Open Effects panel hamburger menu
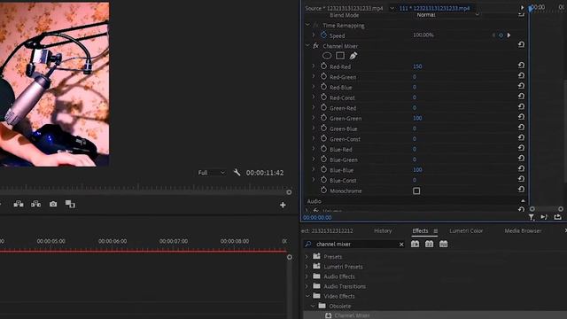The height and width of the screenshot is (319, 567). click(x=435, y=230)
